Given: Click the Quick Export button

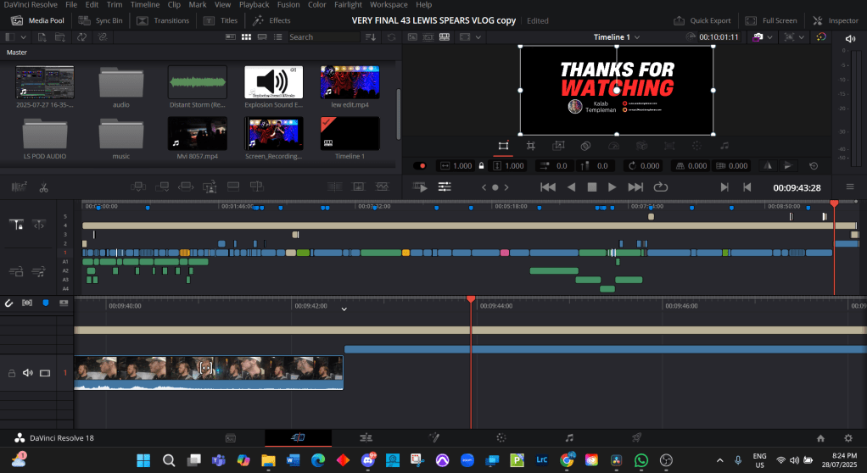Looking at the screenshot, I should click(704, 20).
